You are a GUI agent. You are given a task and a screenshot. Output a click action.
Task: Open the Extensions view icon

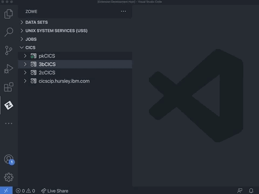(x=9, y=87)
